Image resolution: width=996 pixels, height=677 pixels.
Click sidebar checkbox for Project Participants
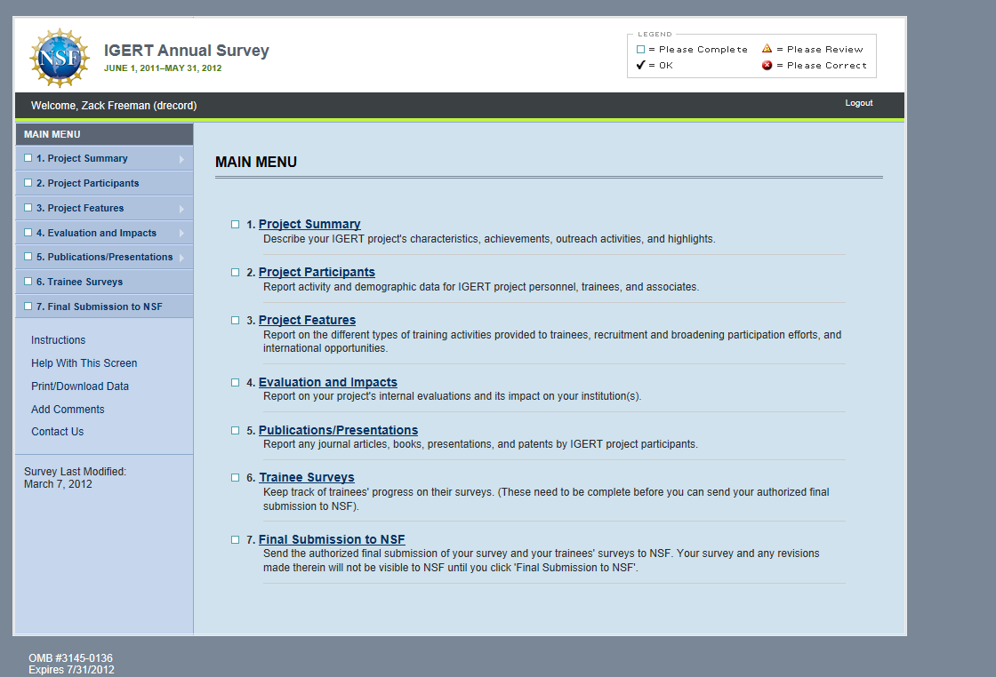click(28, 183)
